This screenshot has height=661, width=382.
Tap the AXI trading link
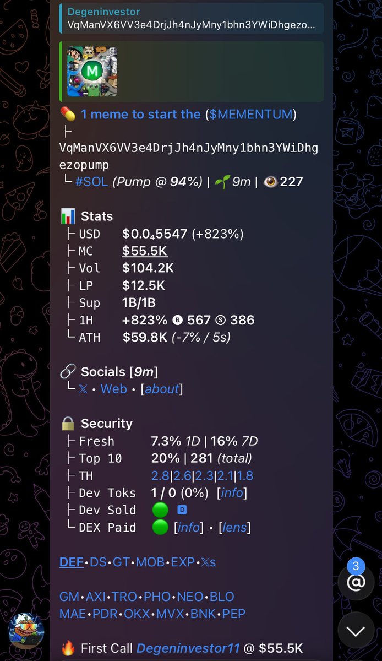click(x=96, y=597)
